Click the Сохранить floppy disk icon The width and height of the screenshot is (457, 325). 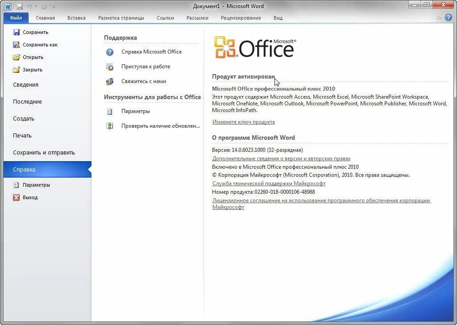(17, 32)
